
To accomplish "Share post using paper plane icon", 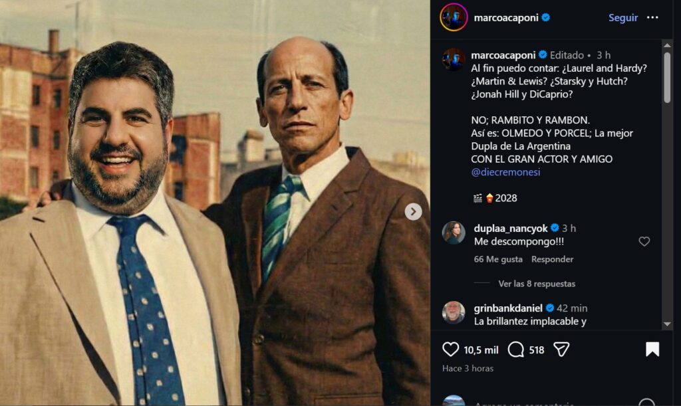I will click(x=561, y=350).
